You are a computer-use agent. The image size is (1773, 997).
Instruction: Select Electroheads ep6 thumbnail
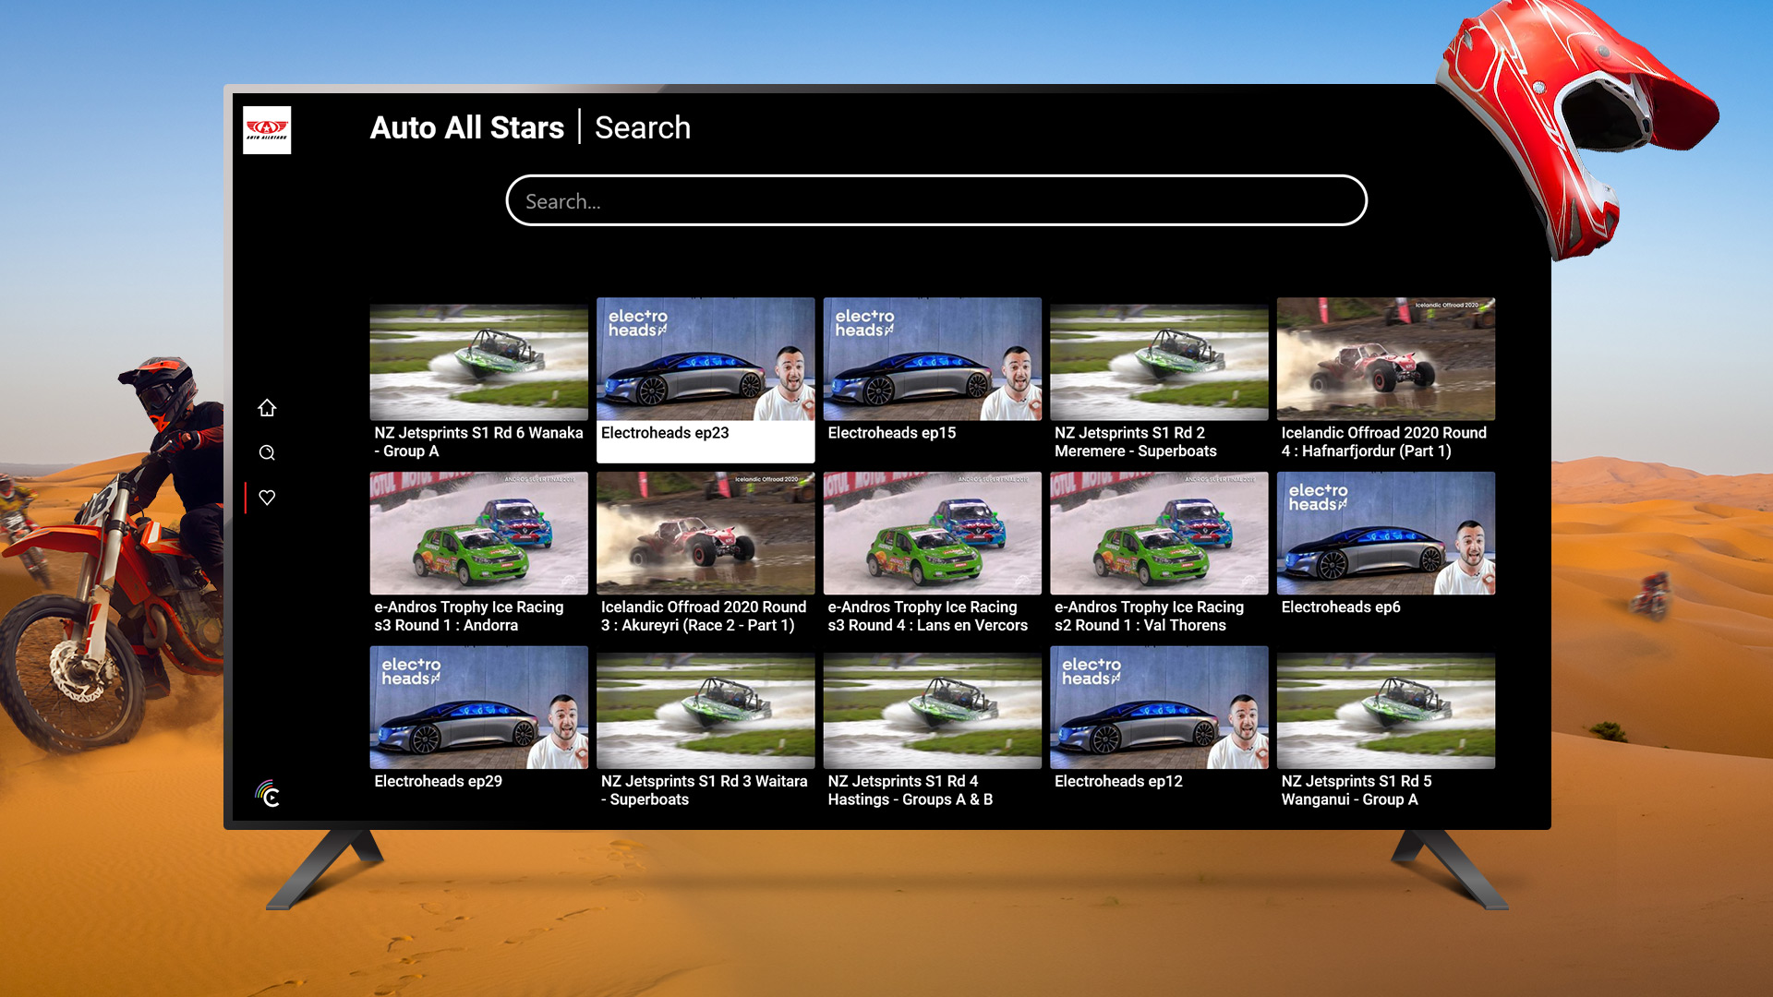[1385, 534]
